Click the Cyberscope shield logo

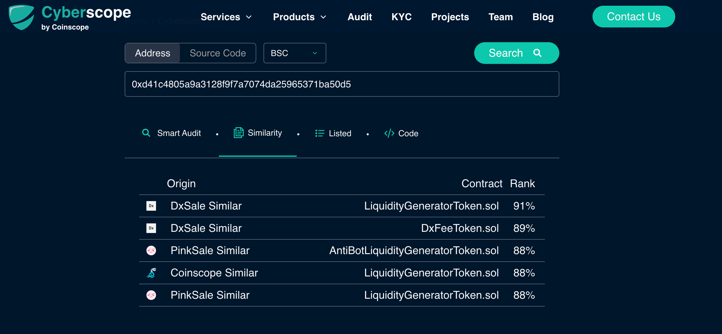point(21,17)
